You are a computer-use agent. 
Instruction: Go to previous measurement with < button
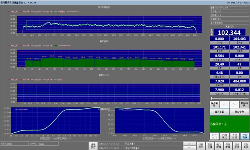coord(224,104)
